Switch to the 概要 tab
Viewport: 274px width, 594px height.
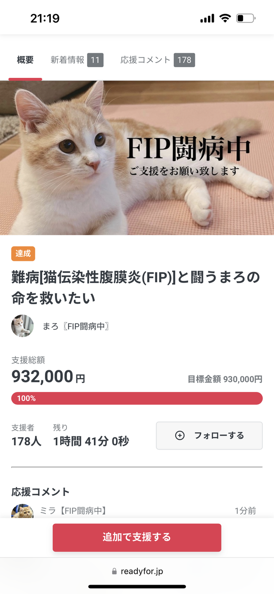pos(25,60)
